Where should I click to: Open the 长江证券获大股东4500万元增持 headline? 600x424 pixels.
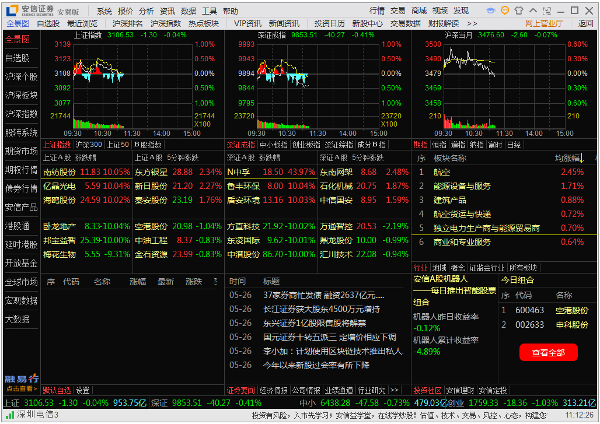pyautogui.click(x=322, y=309)
